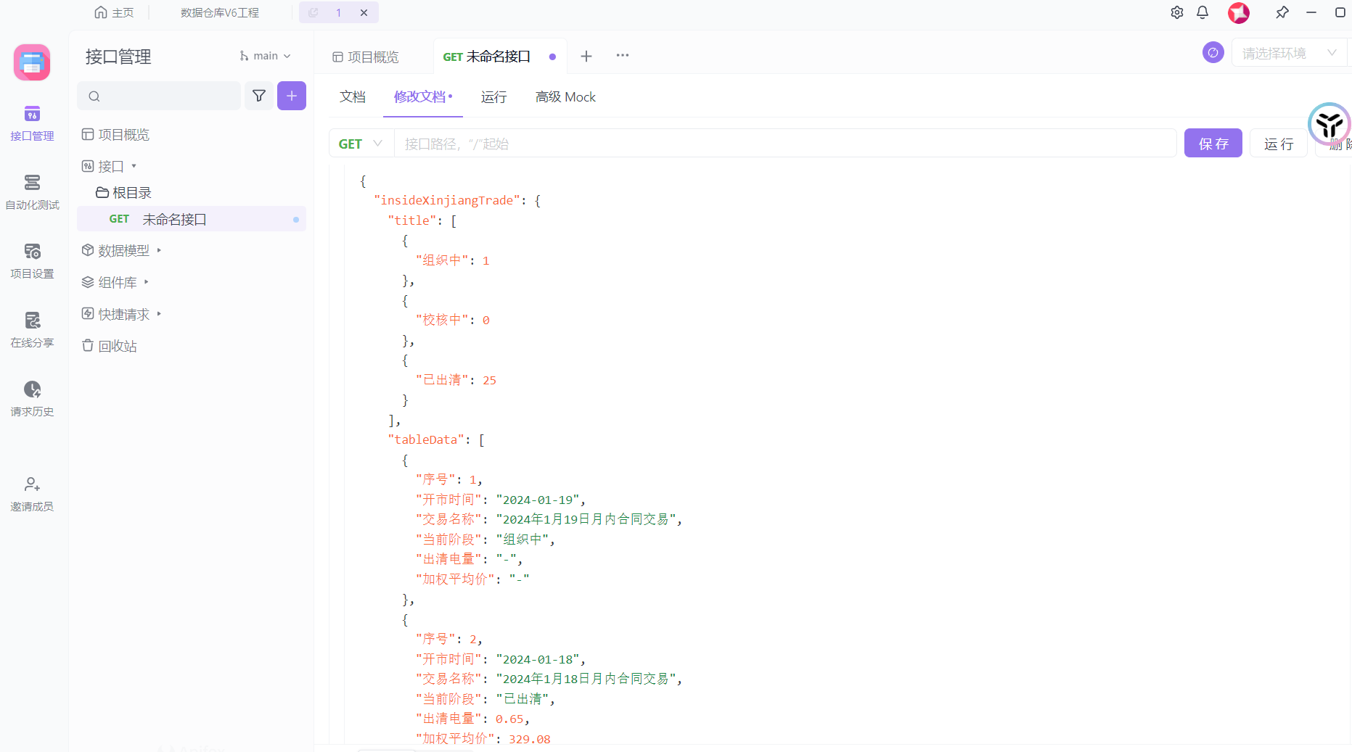Viewport: 1352px width, 752px height.
Task: Click the purple plus add button
Action: [x=292, y=96]
